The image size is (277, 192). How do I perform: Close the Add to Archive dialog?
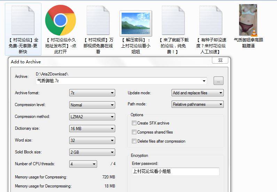coord(220,61)
